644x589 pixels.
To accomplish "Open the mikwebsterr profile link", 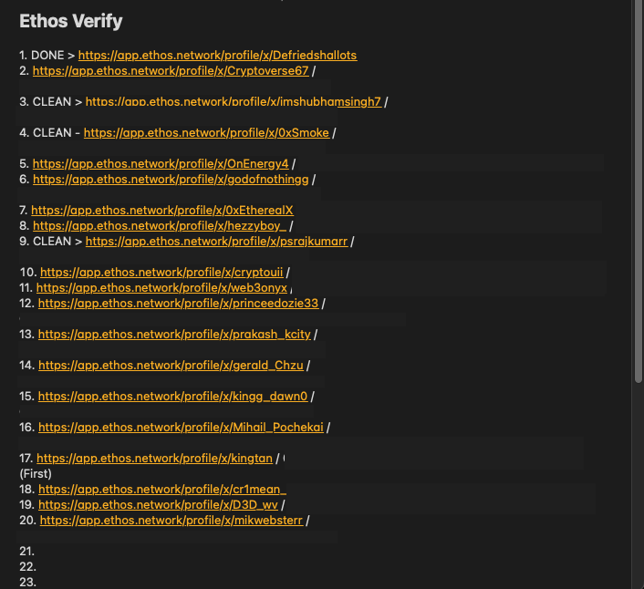I will 171,521.
